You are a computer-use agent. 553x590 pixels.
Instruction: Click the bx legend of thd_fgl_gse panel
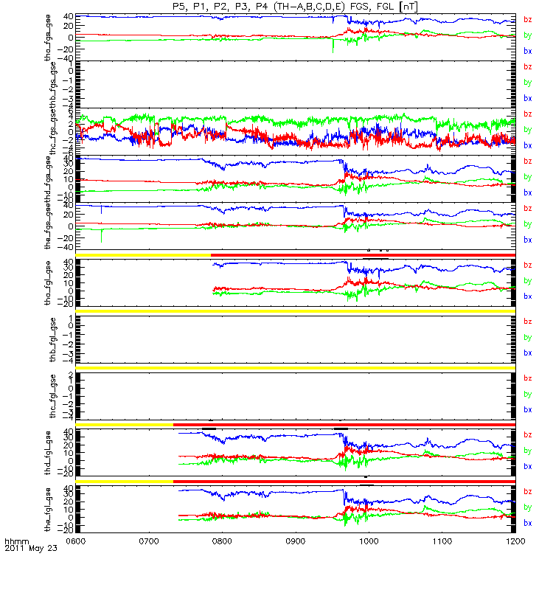[x=528, y=467]
